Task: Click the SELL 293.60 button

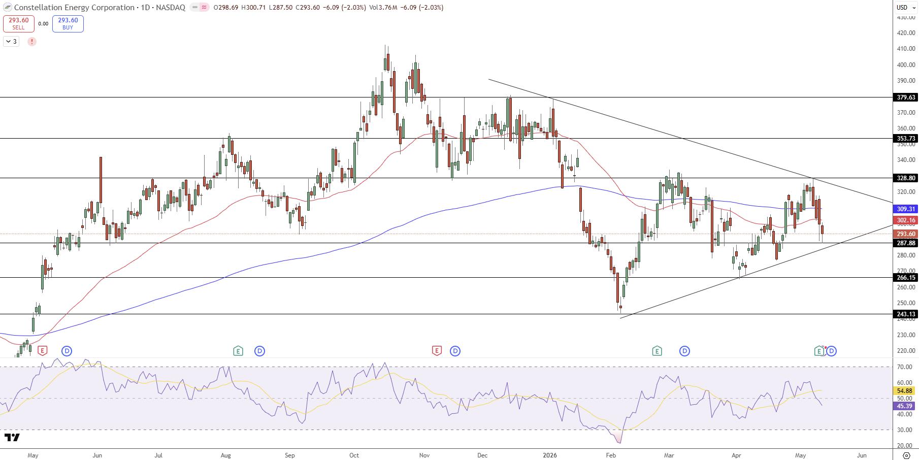Action: point(19,24)
